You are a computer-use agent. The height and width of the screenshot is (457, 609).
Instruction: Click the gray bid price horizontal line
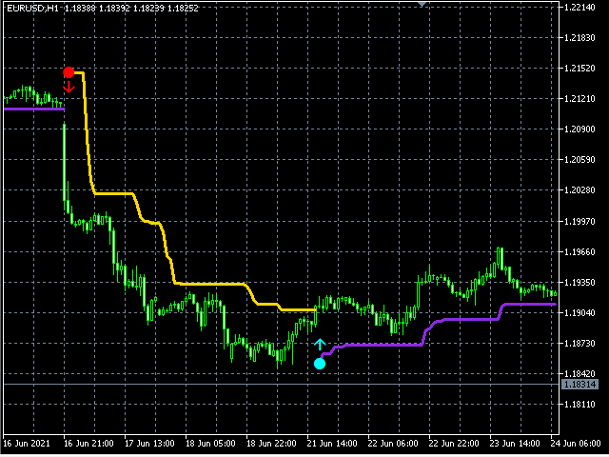(282, 385)
